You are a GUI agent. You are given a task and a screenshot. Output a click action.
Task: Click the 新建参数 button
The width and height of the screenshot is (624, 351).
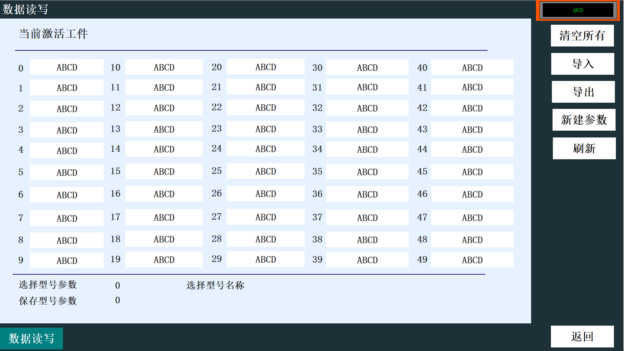point(584,120)
